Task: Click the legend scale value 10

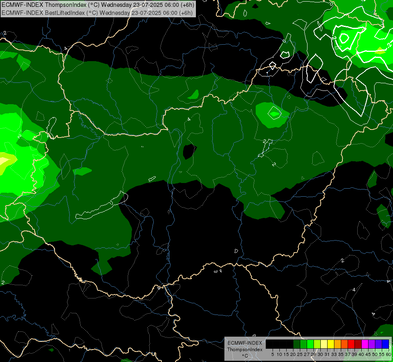Action: [x=279, y=354]
